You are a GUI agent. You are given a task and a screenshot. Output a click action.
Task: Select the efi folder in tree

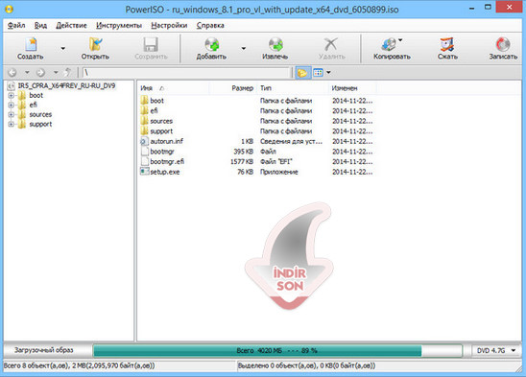pyautogui.click(x=33, y=105)
